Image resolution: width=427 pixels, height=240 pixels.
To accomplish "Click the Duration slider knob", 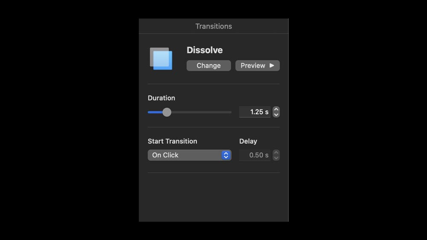I will 167,112.
